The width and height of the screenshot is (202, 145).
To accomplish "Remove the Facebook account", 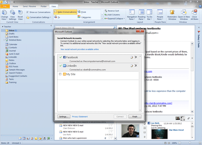I will tap(136, 57).
